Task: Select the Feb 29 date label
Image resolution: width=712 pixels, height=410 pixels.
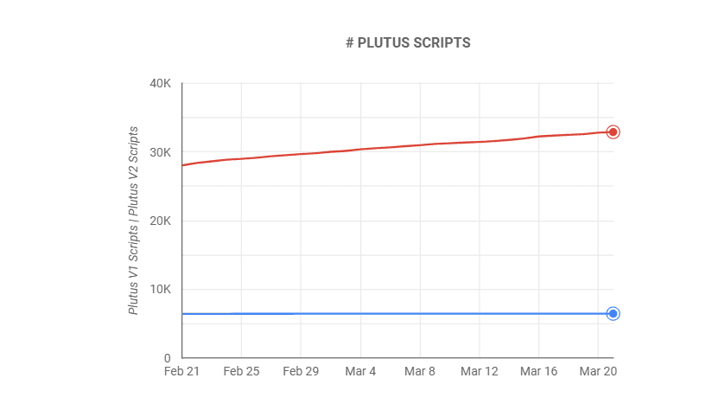Action: coord(301,371)
